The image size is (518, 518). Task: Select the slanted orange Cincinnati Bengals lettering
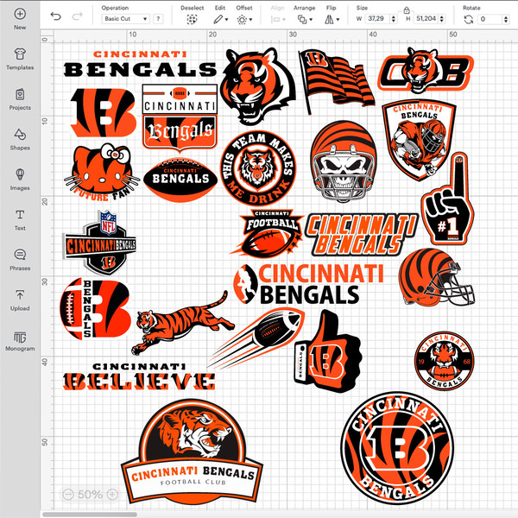[362, 235]
